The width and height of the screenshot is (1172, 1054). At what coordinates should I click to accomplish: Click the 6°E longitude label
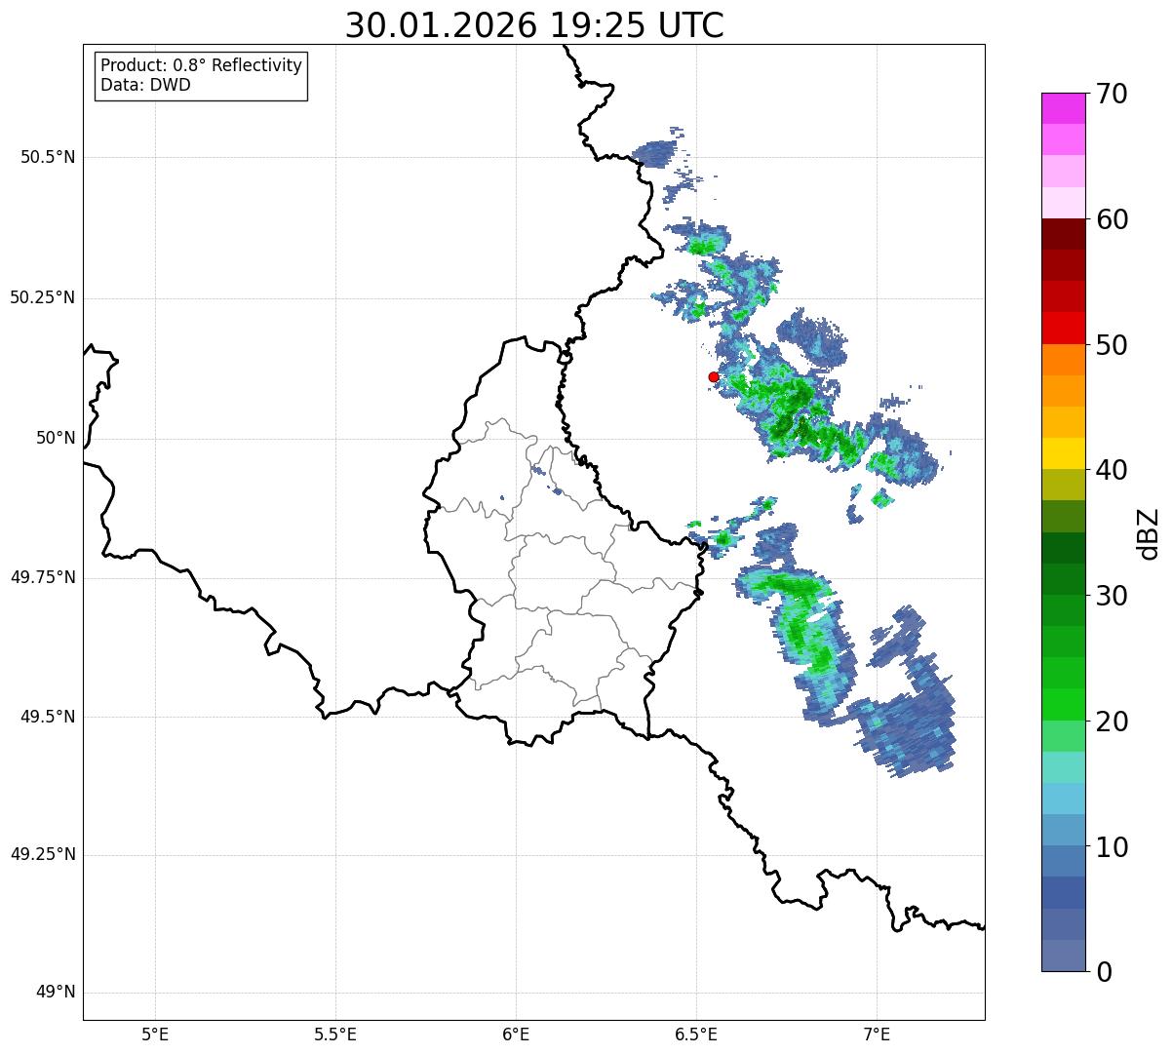click(x=516, y=1034)
